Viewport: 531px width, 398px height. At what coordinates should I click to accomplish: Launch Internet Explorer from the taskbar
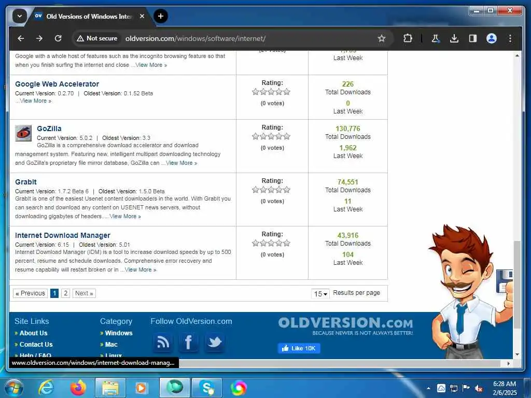coord(46,388)
